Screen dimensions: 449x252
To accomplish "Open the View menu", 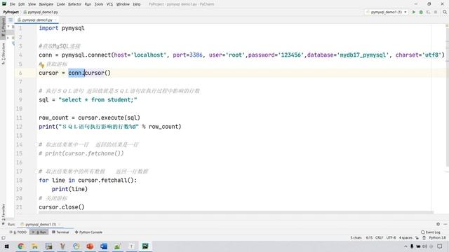I will click(32, 4).
